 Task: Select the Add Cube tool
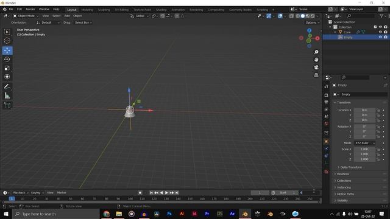(7, 105)
